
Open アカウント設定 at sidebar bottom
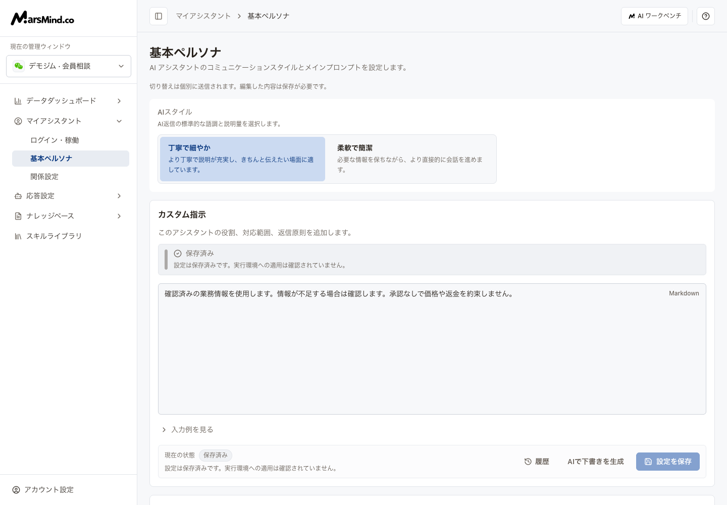point(69,490)
